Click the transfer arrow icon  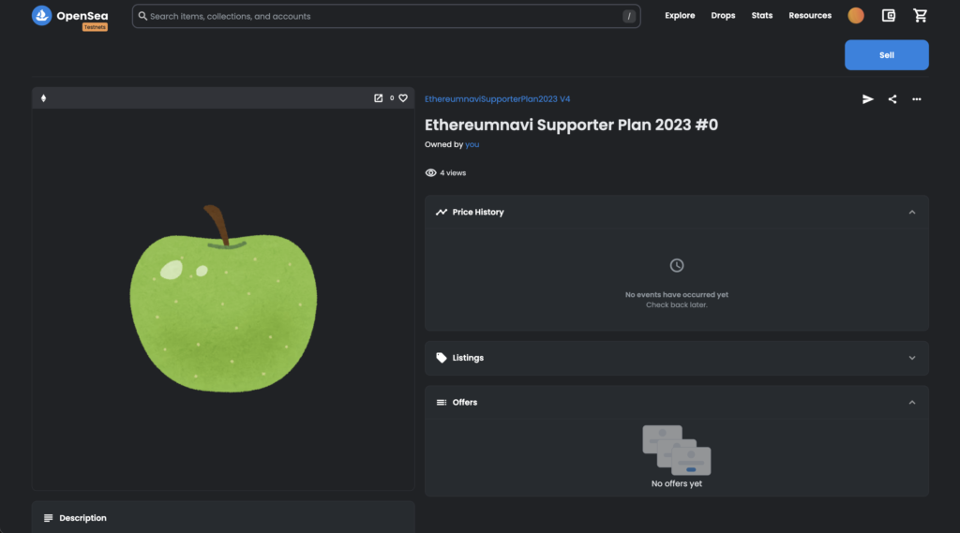tap(867, 99)
